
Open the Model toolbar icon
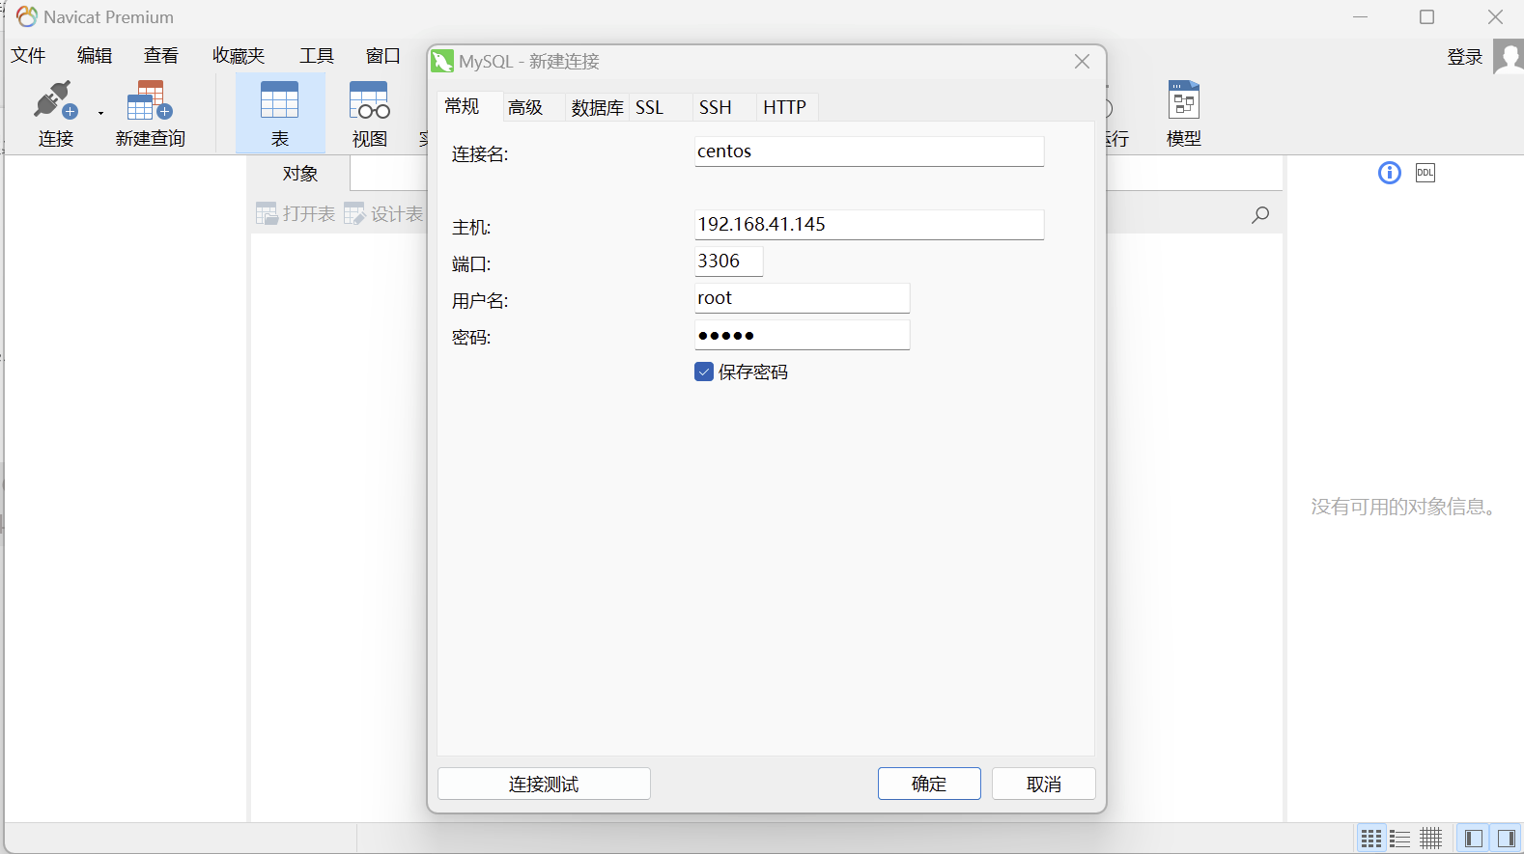pos(1184,99)
